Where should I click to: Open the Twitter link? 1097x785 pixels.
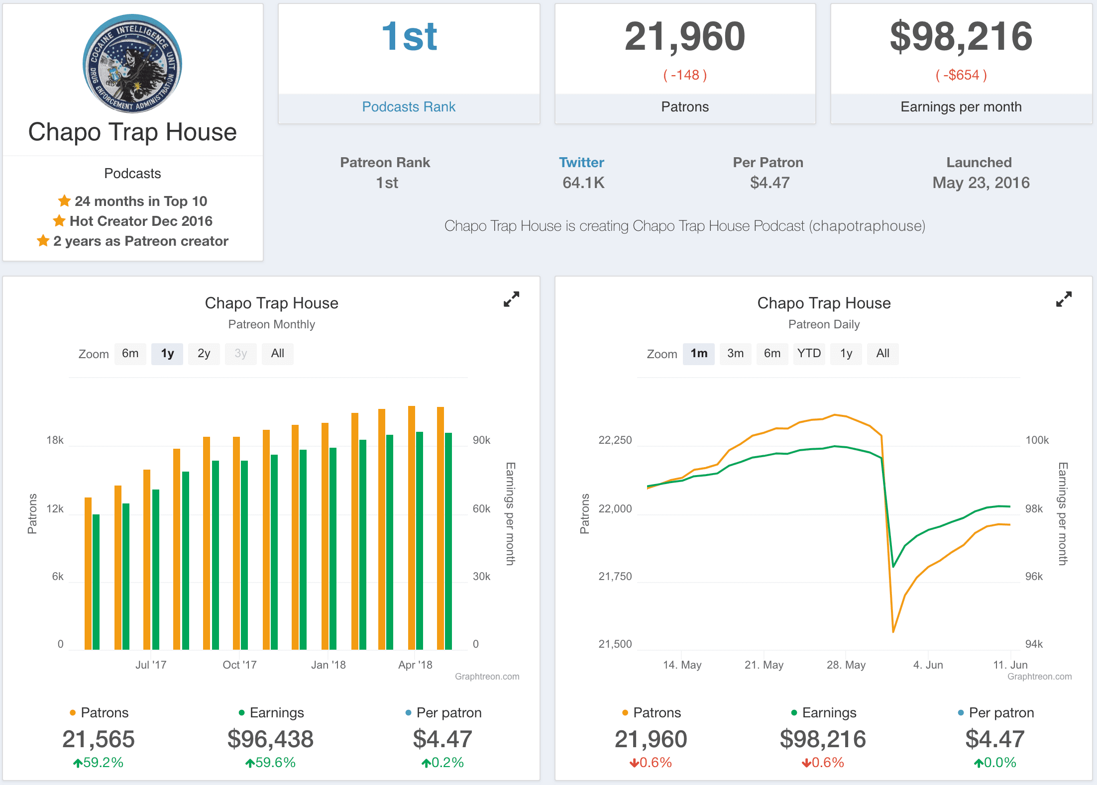tap(581, 163)
